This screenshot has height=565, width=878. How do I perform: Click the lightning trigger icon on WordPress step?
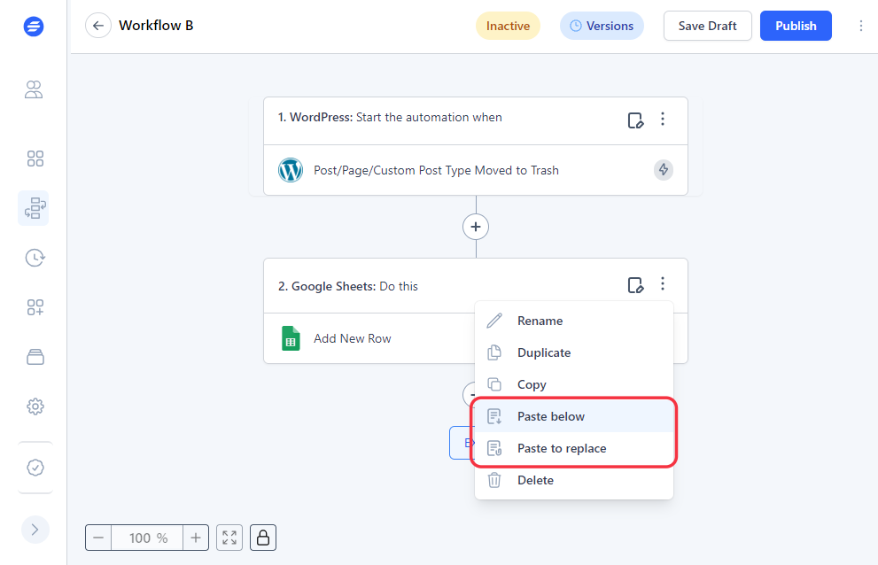[x=663, y=169]
